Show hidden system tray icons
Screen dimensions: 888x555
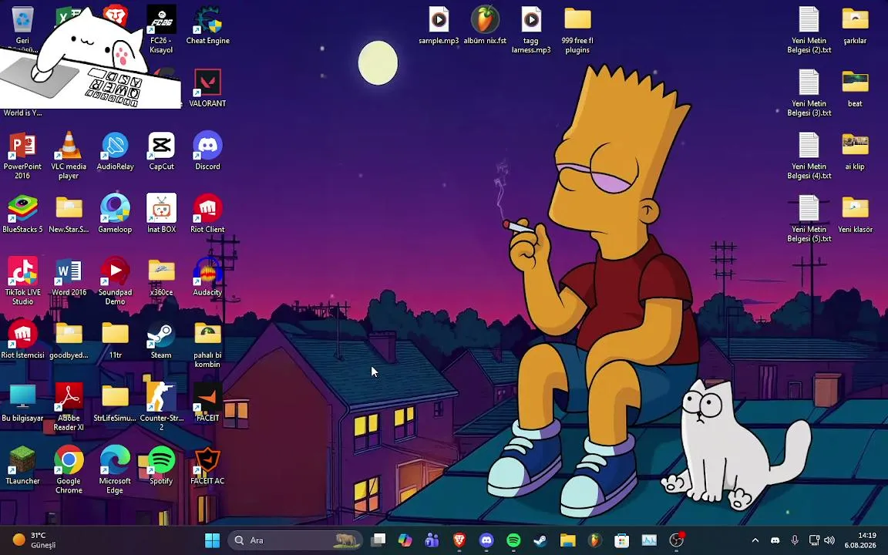[755, 540]
